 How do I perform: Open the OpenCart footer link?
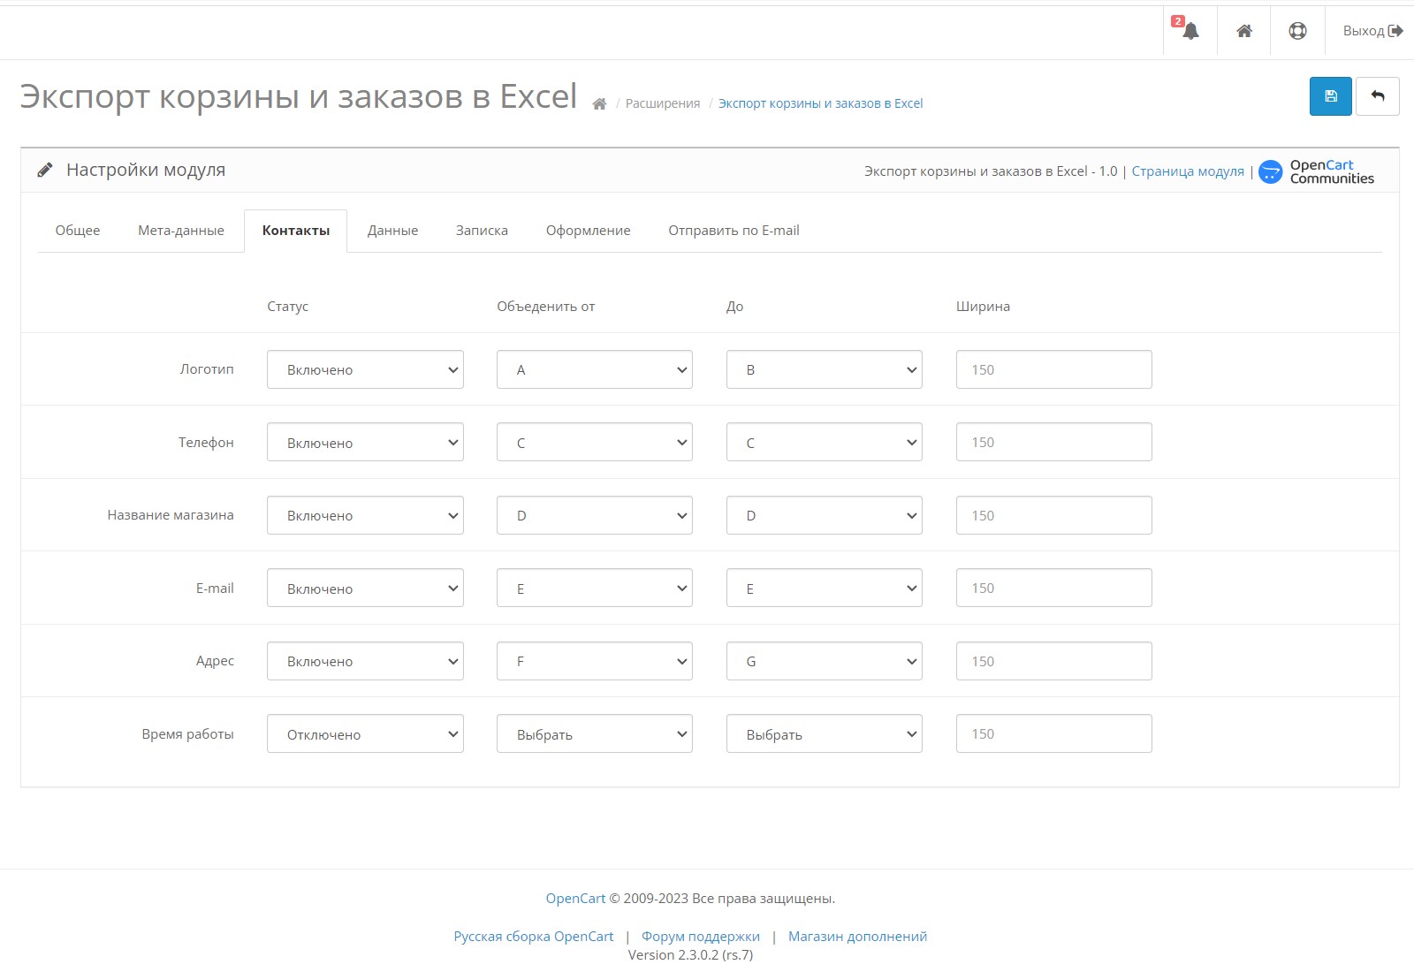(x=575, y=899)
